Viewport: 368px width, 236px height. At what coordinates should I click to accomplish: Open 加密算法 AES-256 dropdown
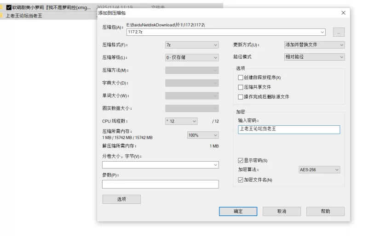[319, 170]
